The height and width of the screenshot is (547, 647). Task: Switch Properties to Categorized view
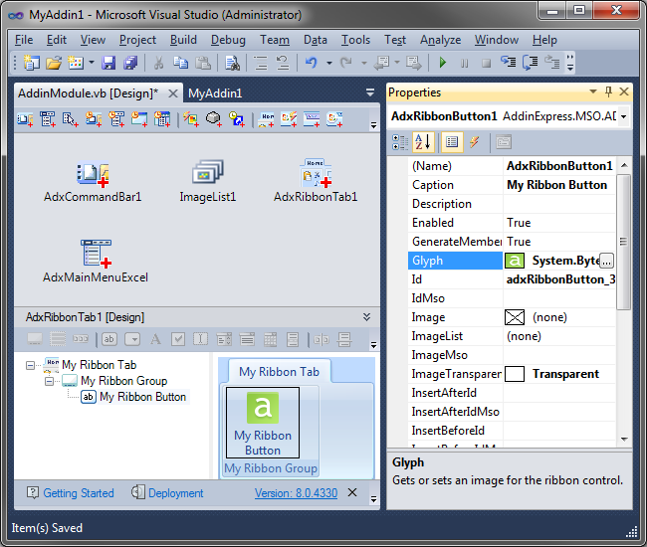point(400,142)
